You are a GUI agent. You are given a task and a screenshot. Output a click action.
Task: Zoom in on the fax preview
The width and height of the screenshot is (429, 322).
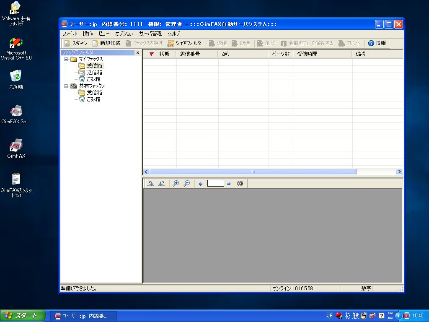176,184
